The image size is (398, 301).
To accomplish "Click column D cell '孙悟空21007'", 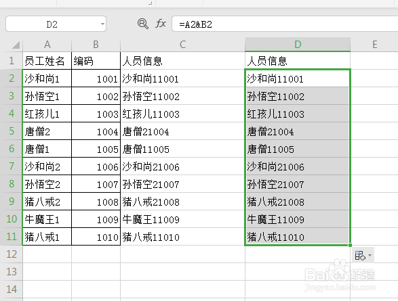I will pyautogui.click(x=298, y=184).
